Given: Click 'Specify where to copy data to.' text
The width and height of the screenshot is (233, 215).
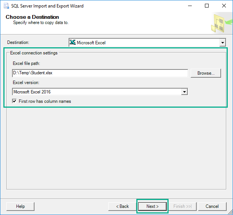Looking at the screenshot, I should tap(41, 23).
